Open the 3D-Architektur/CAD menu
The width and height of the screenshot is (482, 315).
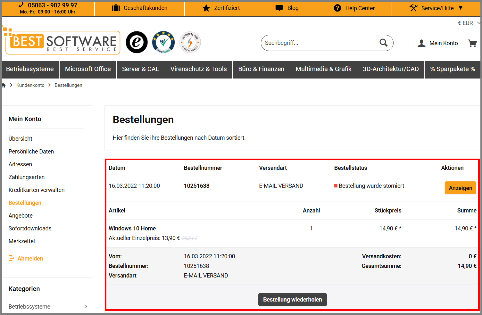coord(391,69)
